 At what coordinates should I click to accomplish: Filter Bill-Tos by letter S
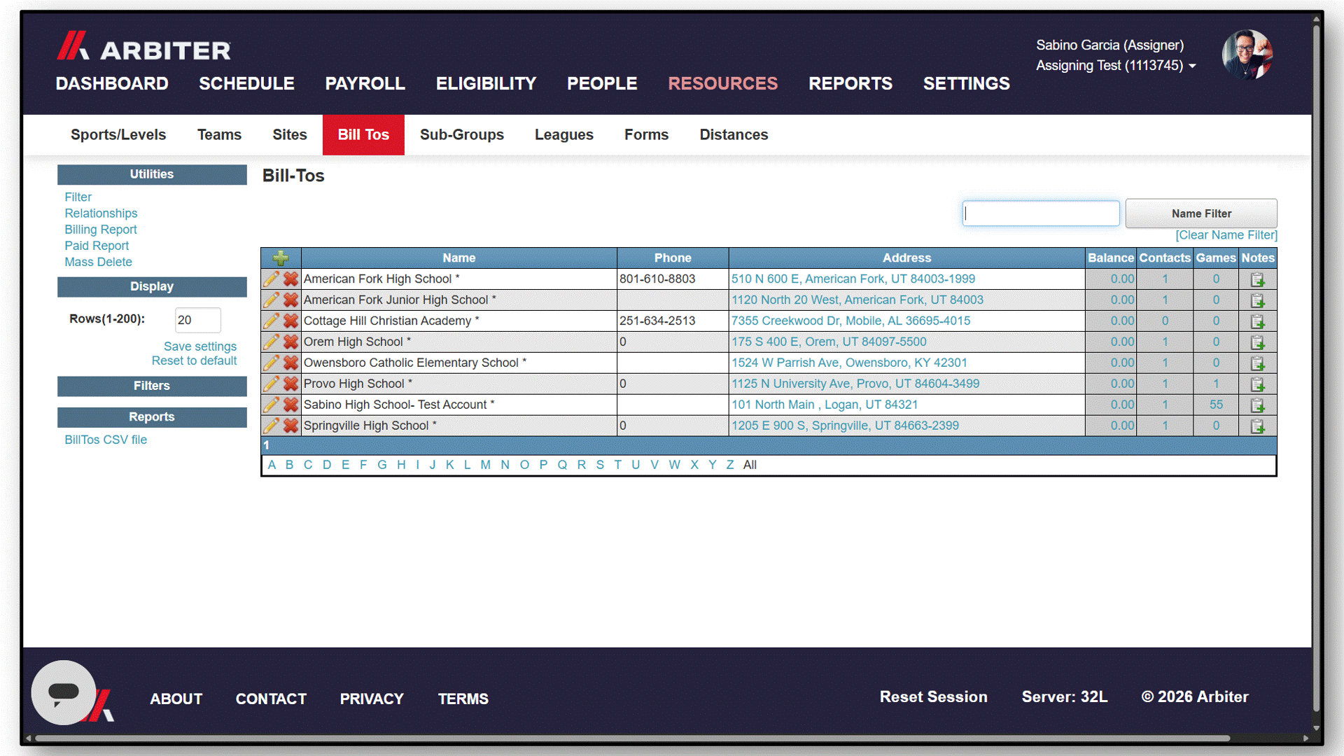(600, 465)
